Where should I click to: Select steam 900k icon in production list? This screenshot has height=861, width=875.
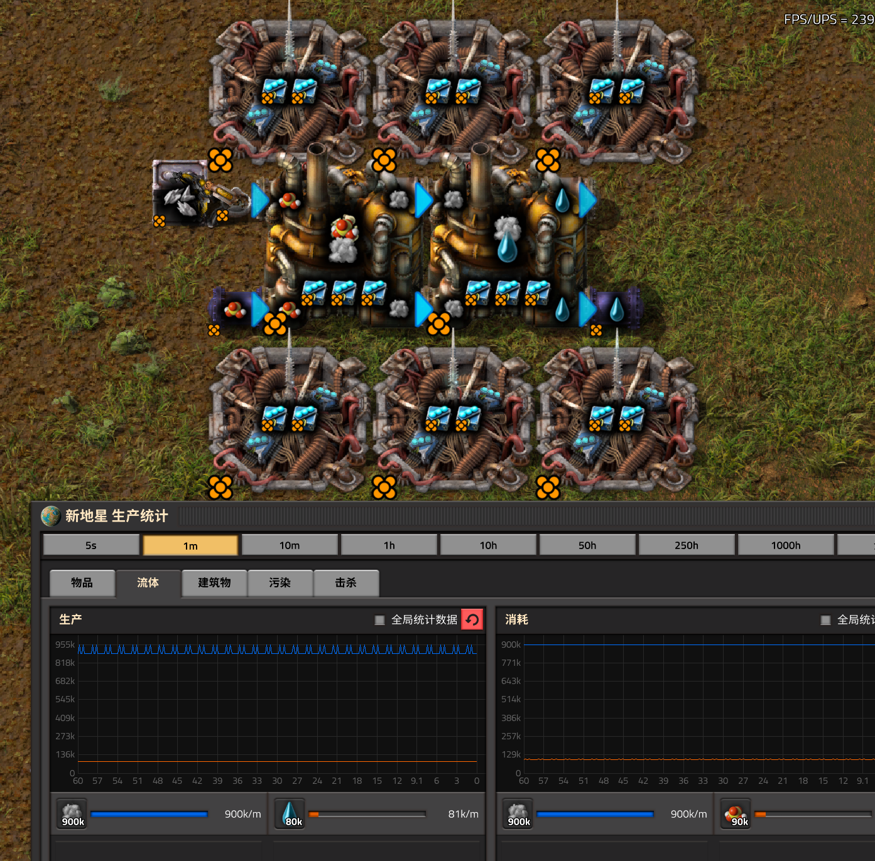coord(73,814)
